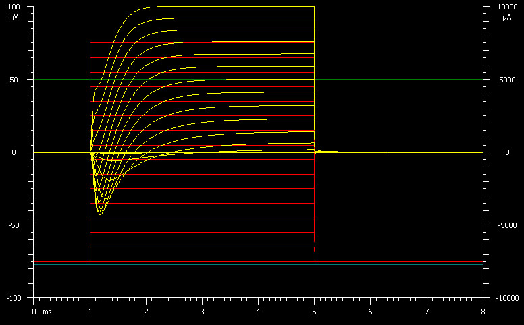Select the "-50" tick label on mV axis

pos(14,225)
